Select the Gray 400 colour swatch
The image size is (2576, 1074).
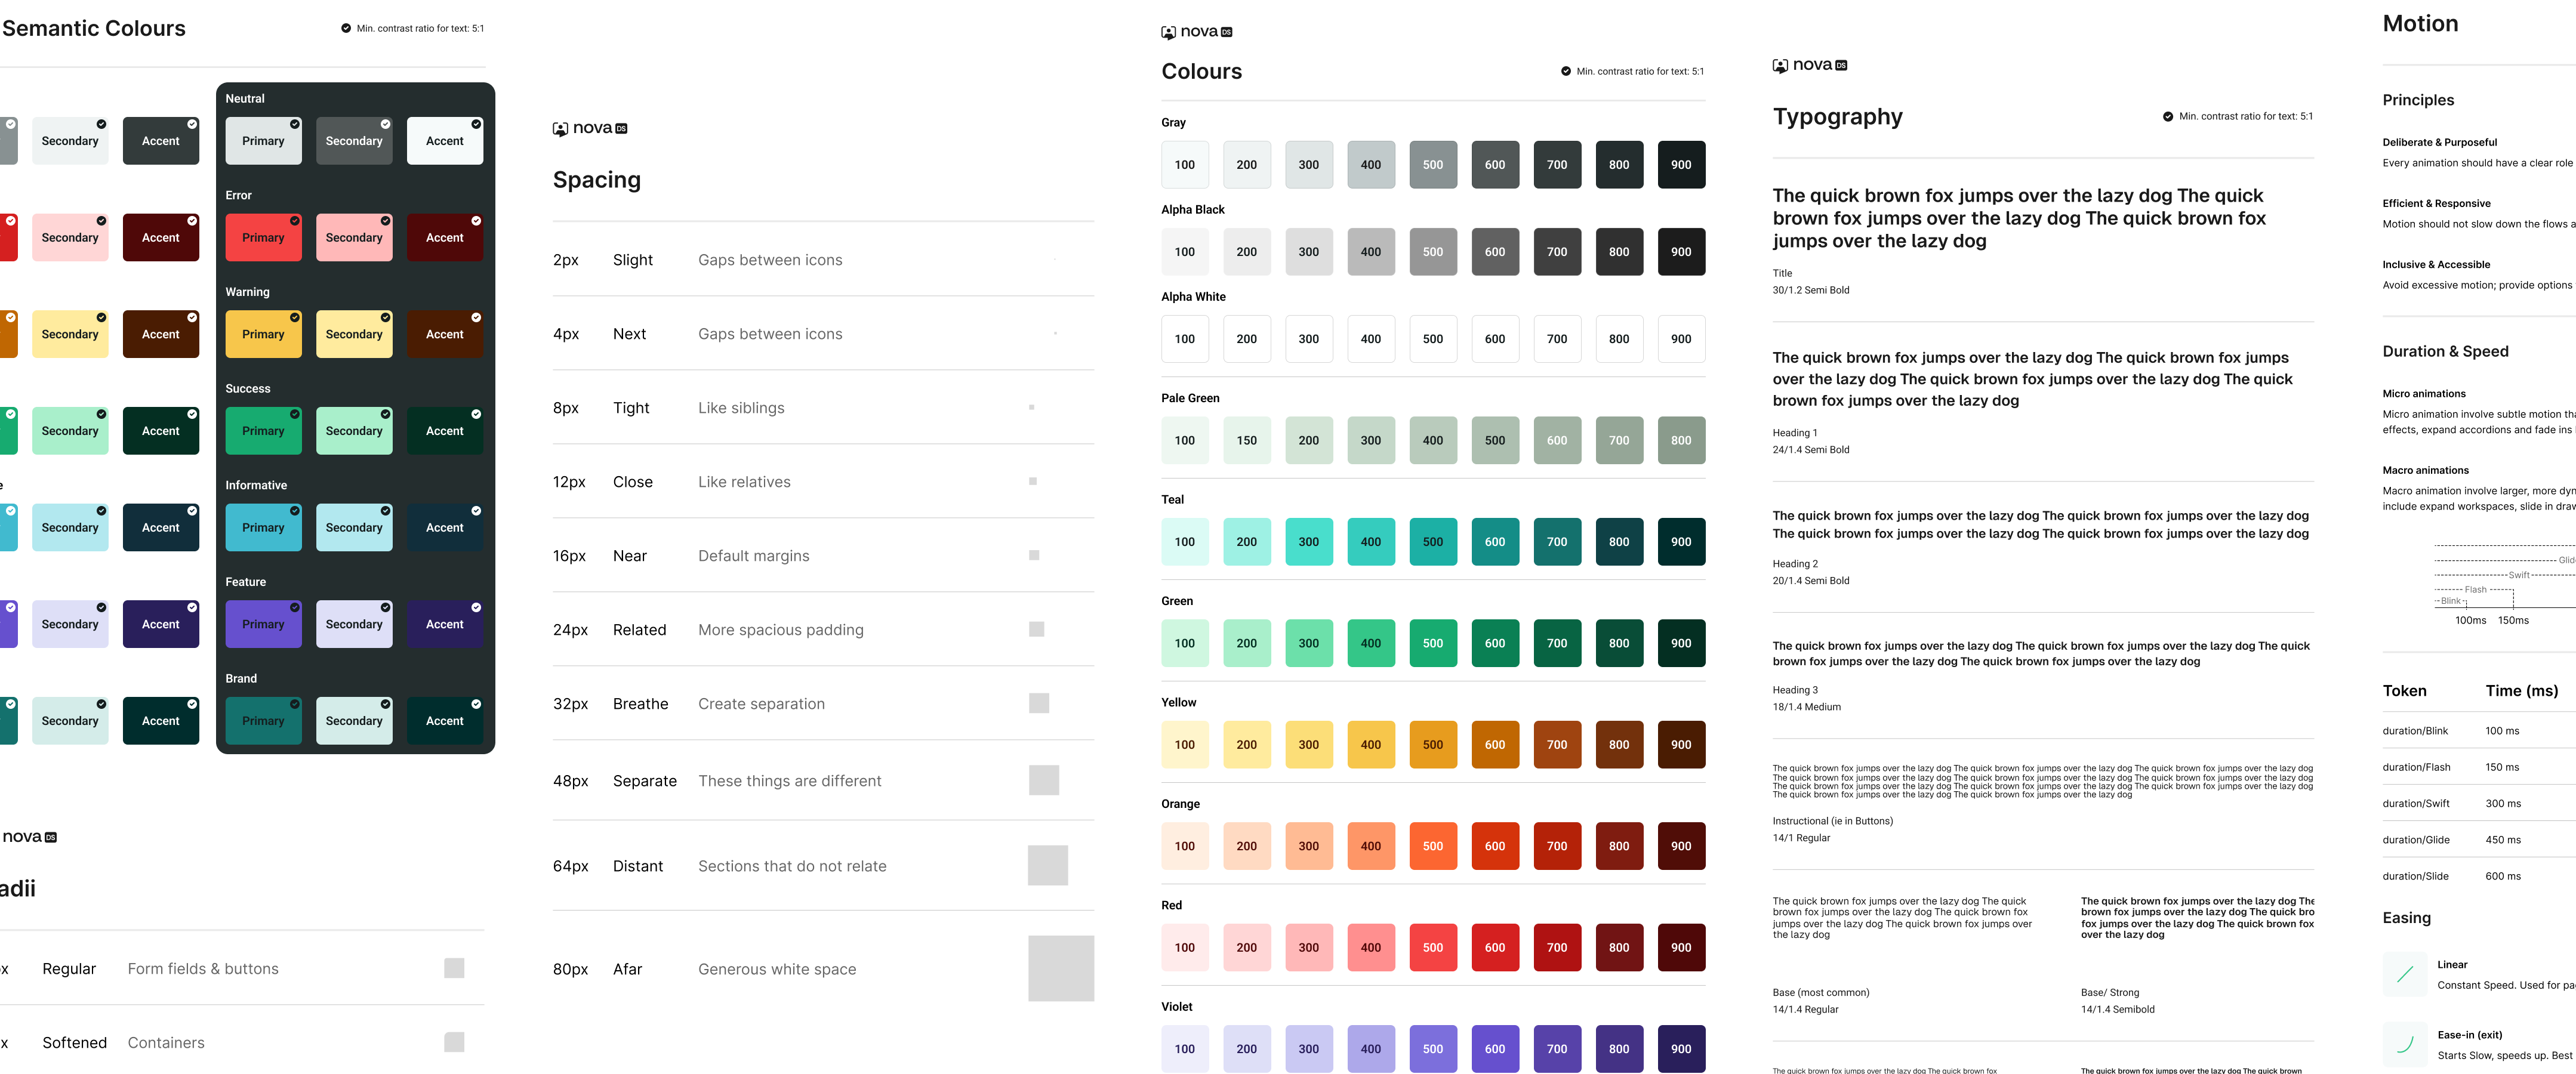tap(1370, 165)
